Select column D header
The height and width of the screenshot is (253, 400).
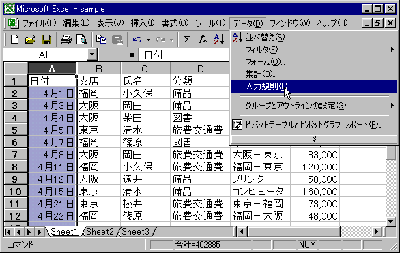[201, 69]
